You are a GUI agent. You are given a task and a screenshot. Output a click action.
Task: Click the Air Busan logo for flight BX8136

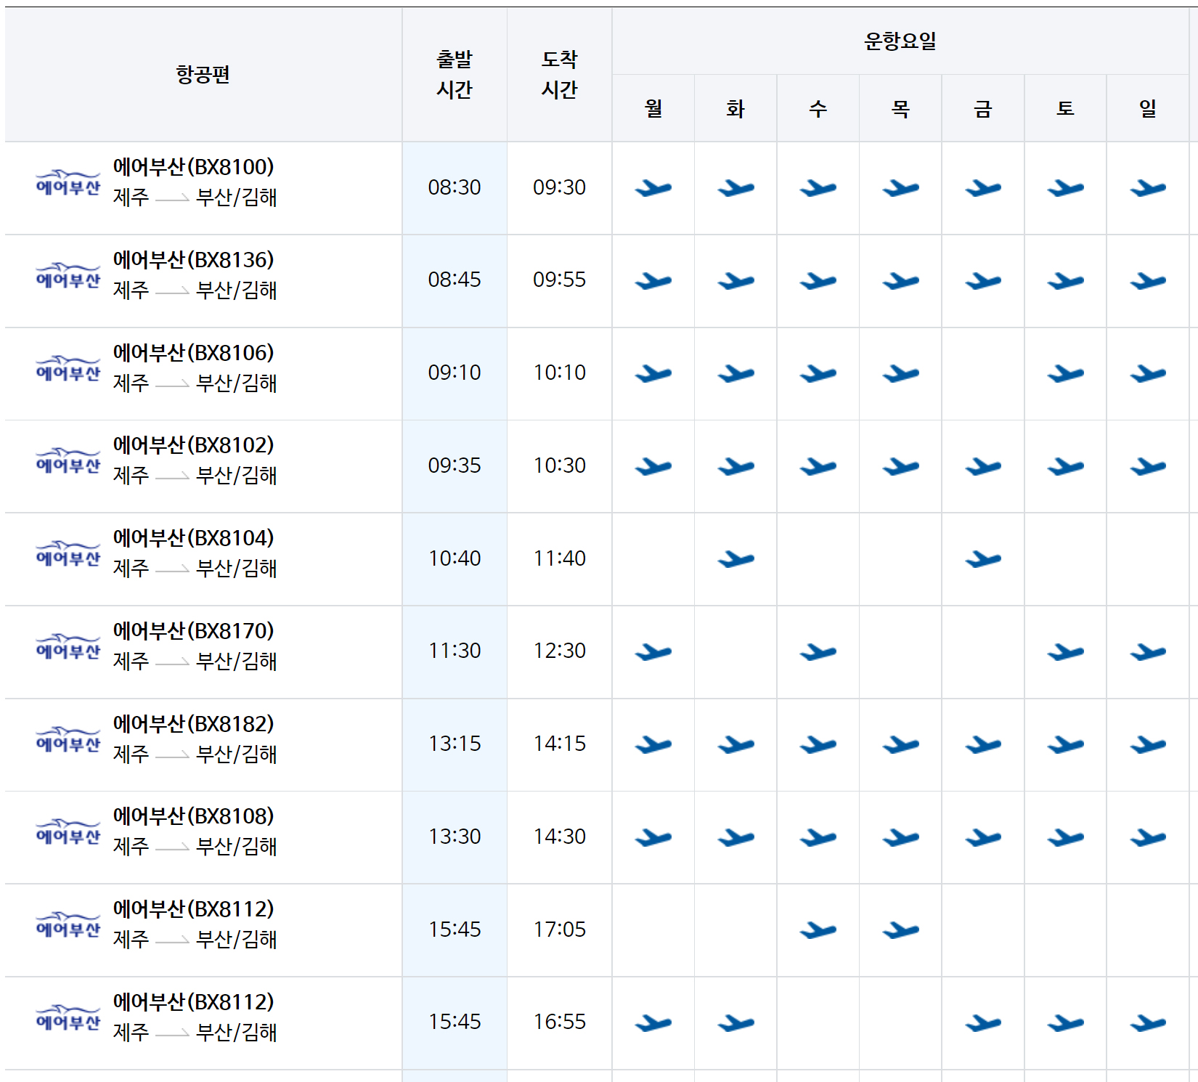(x=68, y=276)
